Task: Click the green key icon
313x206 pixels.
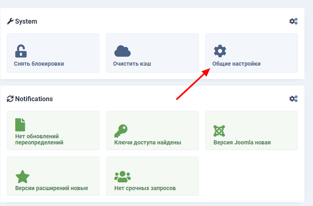Action: coord(121,131)
